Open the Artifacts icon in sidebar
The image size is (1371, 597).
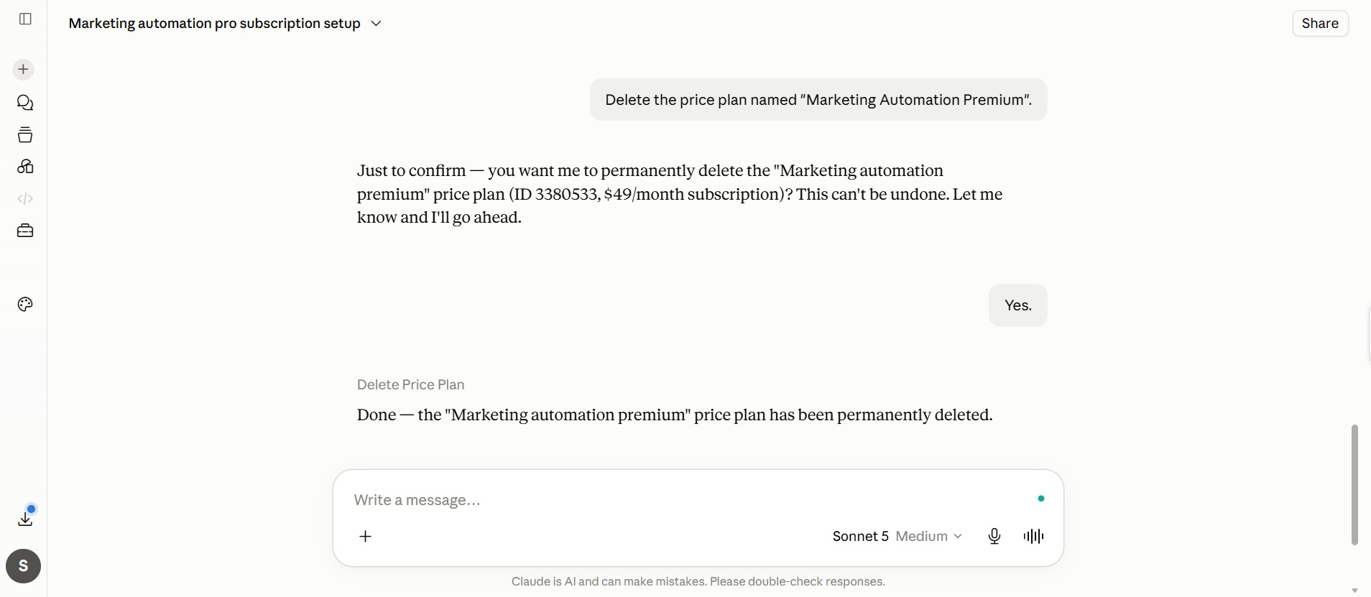(x=25, y=167)
